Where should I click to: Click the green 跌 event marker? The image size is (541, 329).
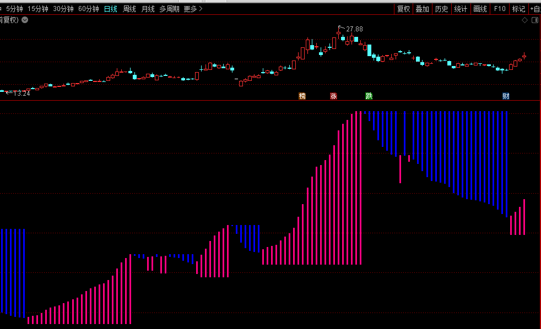point(369,96)
